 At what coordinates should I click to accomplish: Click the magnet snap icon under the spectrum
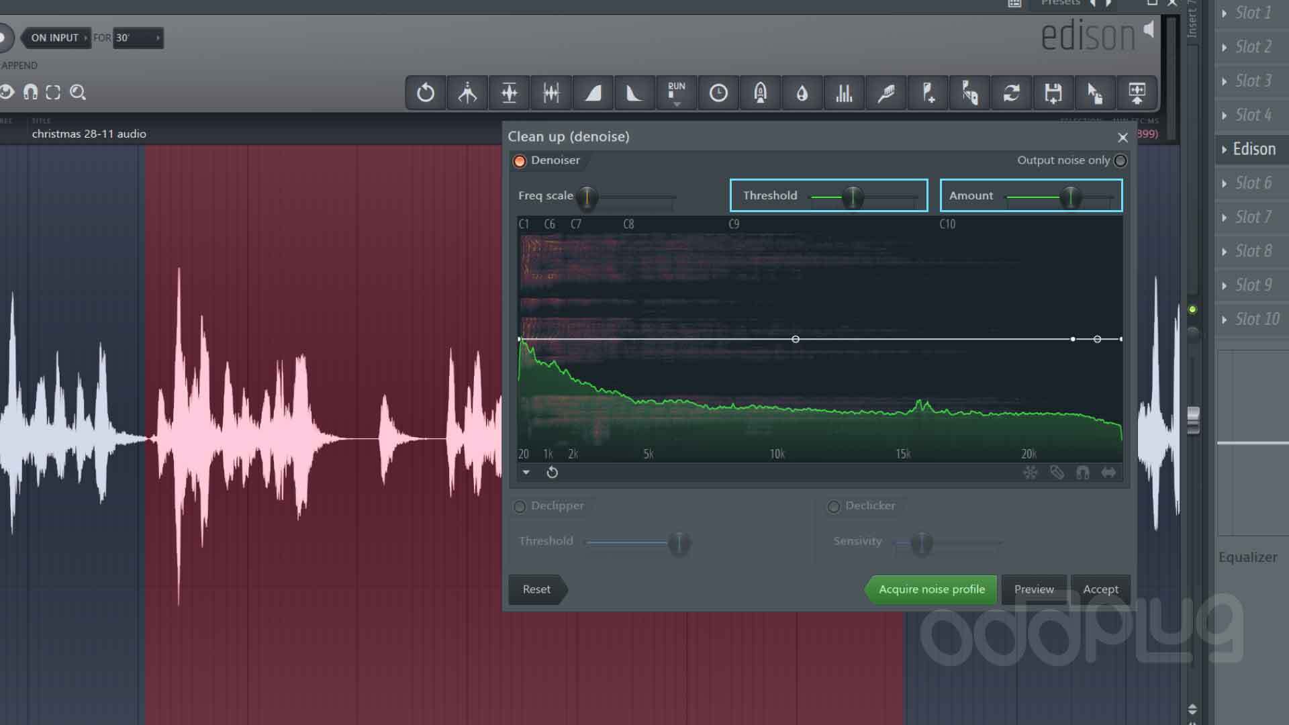(1083, 473)
